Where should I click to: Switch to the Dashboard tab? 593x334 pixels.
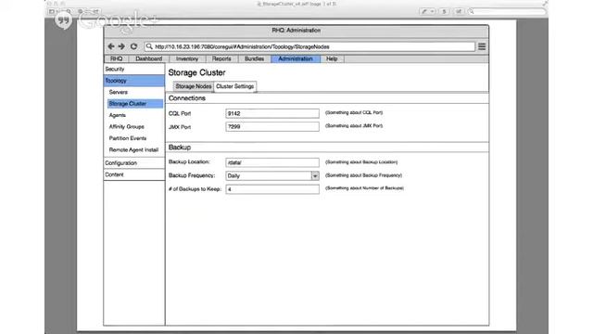[148, 58]
